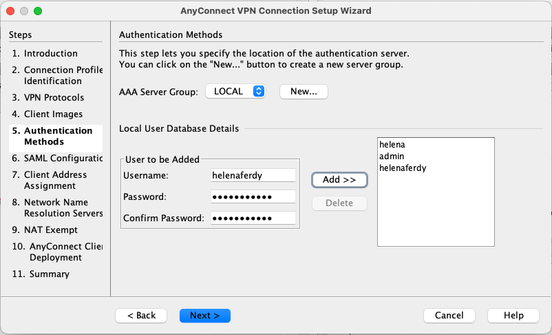This screenshot has width=552, height=335.
Task: Select the Confirm Password field
Action: pos(253,219)
